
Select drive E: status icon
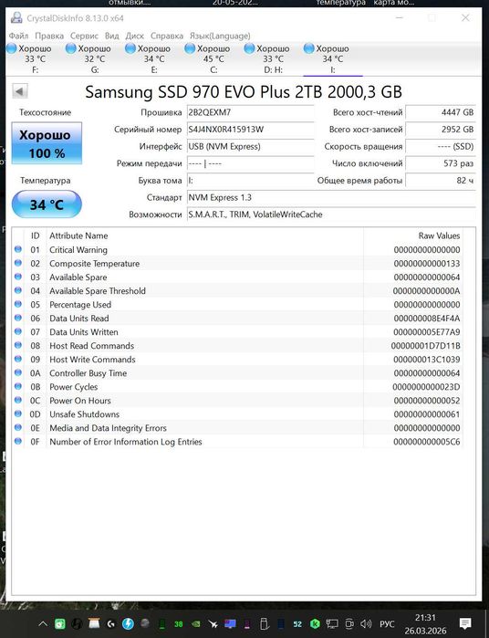coord(130,48)
